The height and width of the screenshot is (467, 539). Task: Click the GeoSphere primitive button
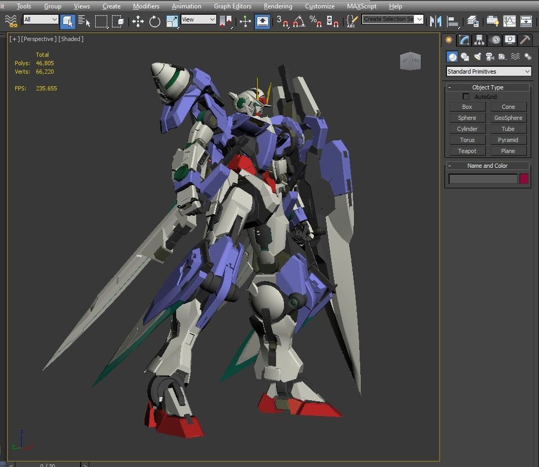(508, 118)
